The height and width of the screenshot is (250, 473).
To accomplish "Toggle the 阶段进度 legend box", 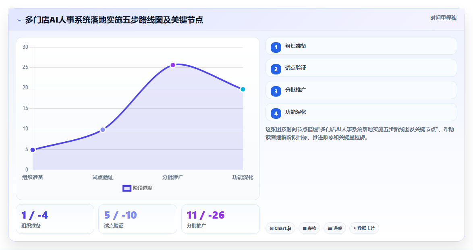I will (x=127, y=188).
